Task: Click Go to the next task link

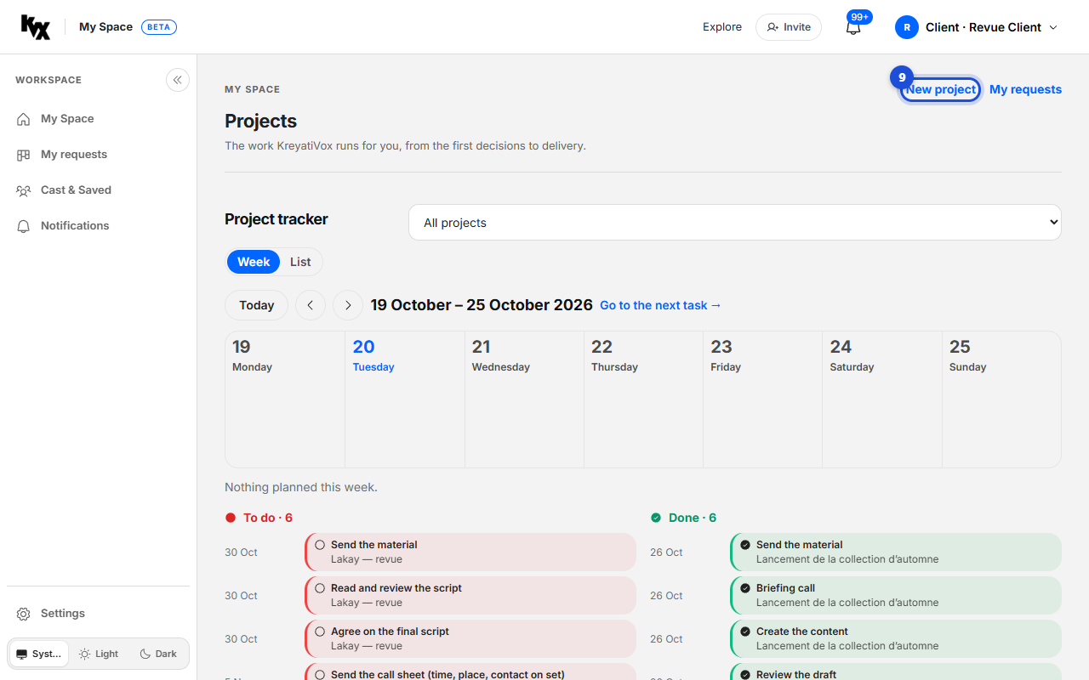Action: [x=660, y=305]
